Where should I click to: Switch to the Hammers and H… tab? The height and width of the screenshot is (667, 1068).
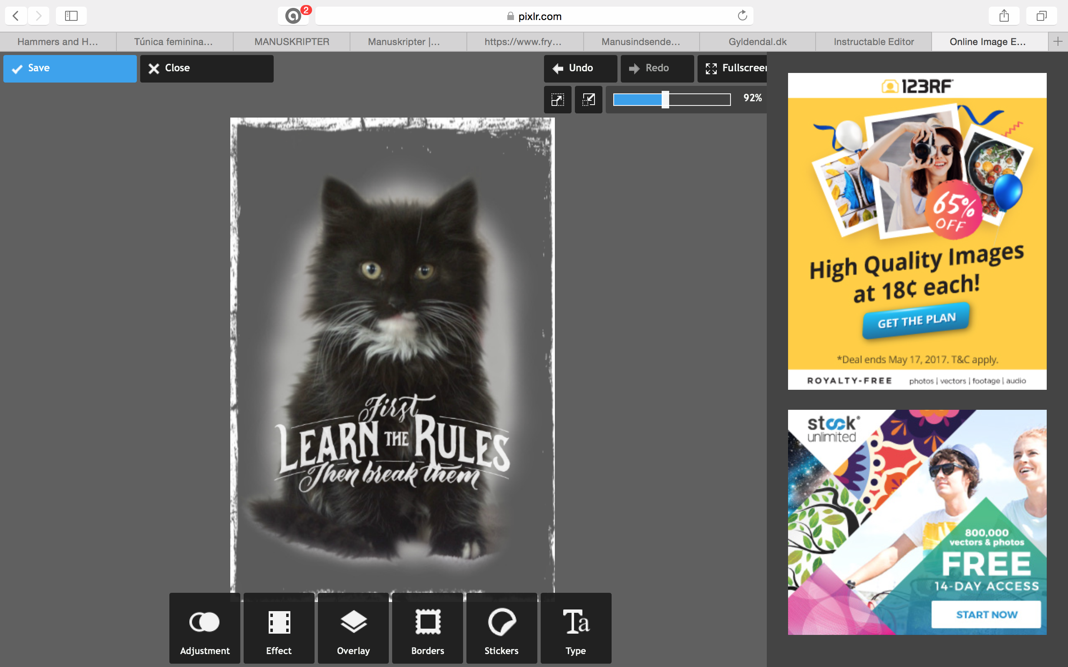point(58,41)
